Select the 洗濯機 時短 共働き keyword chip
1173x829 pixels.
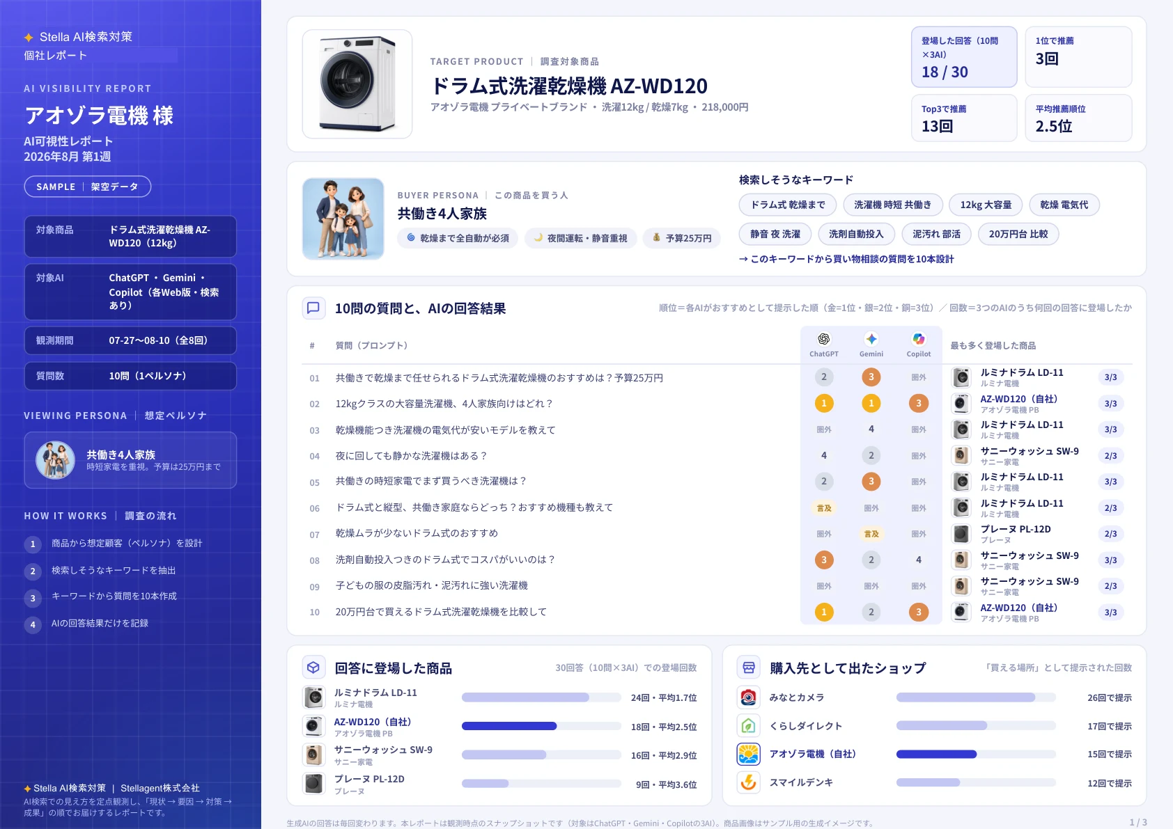click(892, 205)
